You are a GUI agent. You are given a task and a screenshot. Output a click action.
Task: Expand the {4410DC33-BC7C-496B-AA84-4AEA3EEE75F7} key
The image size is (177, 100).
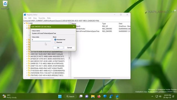(x=27, y=56)
